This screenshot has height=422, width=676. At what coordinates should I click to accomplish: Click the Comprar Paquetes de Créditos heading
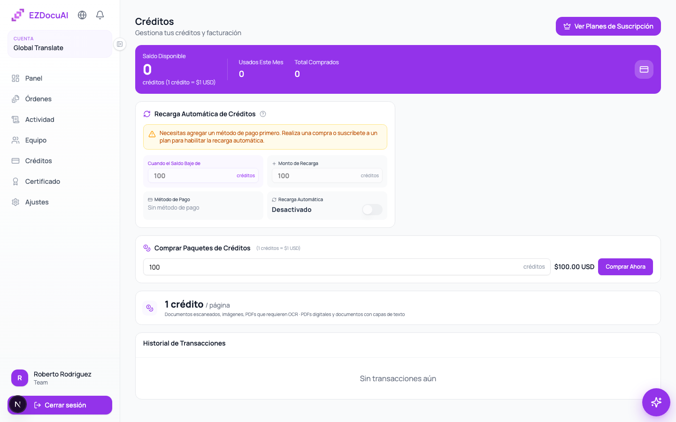coord(202,248)
